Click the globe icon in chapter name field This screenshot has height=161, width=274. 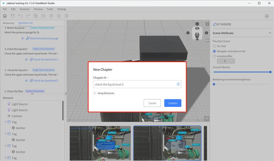point(178,84)
